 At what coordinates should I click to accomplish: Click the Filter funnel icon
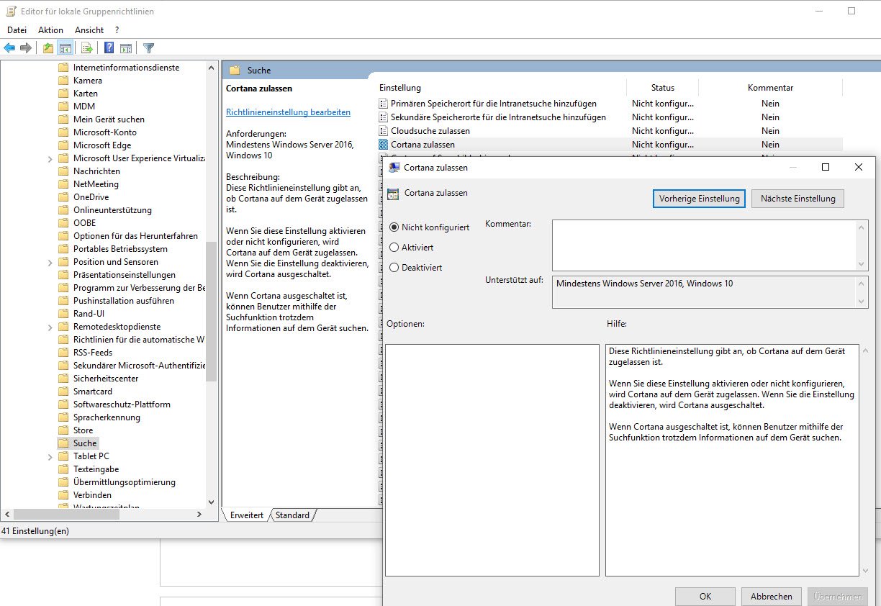pos(148,48)
